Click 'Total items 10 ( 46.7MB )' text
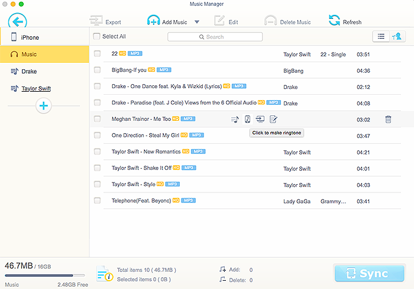 point(146,270)
